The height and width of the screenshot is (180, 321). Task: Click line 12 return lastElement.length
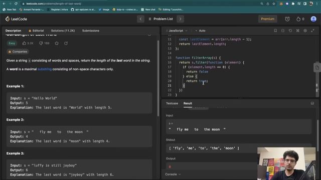coord(203,44)
